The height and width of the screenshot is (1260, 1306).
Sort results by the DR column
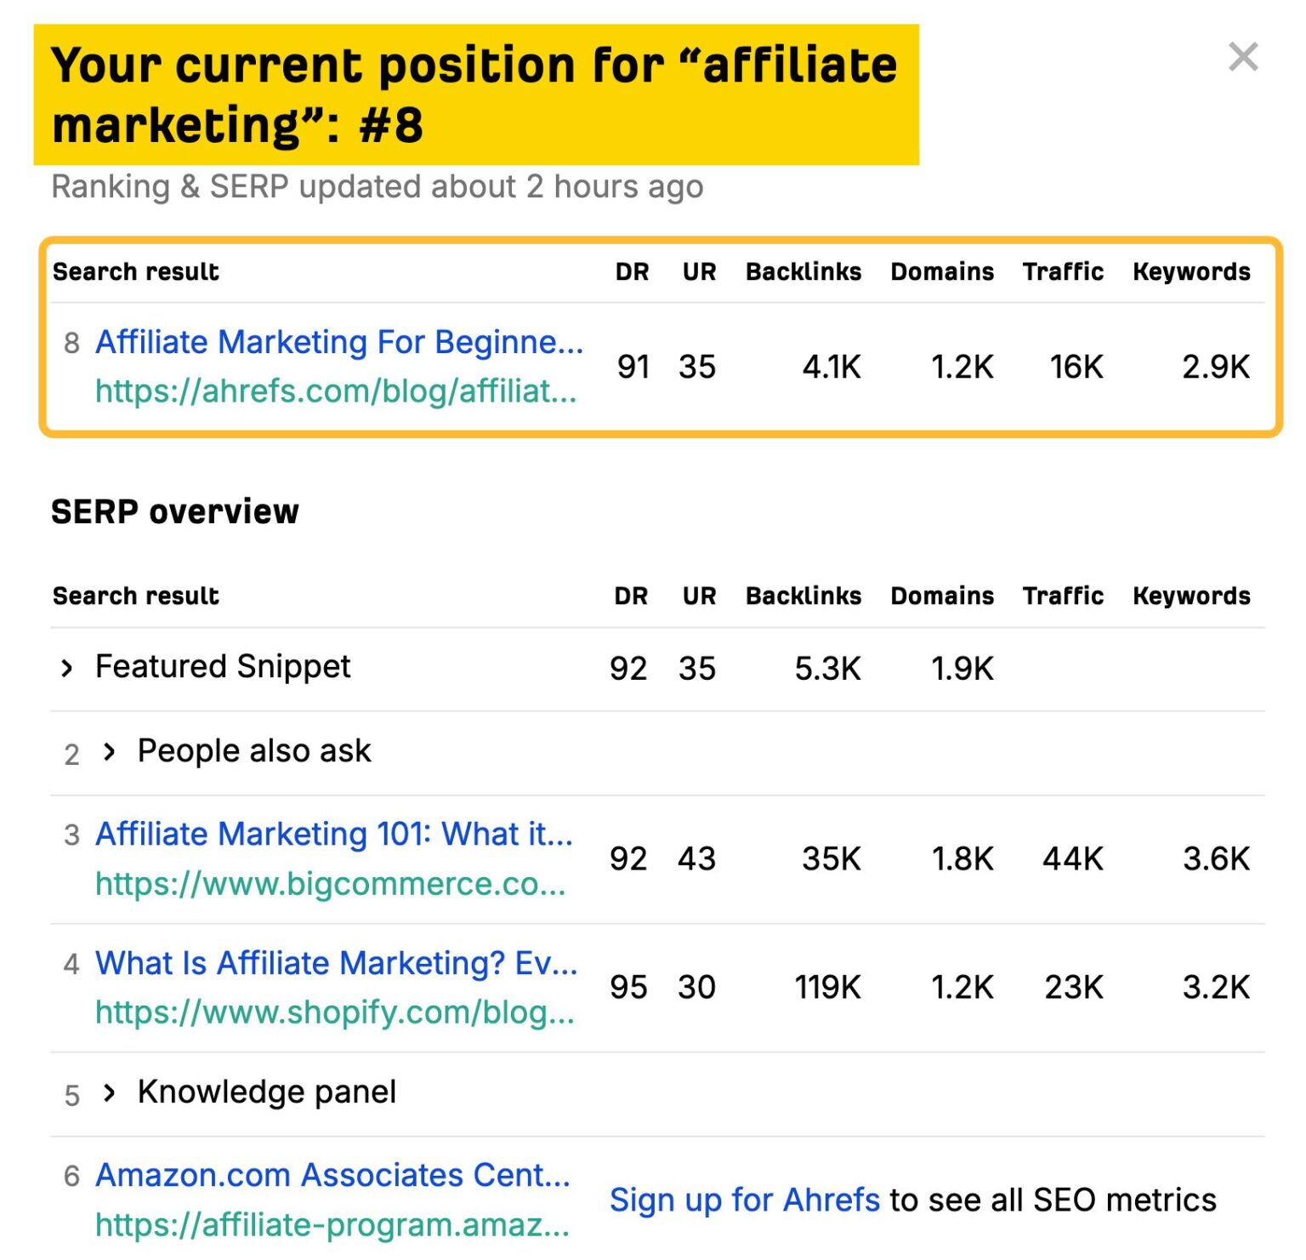632,596
